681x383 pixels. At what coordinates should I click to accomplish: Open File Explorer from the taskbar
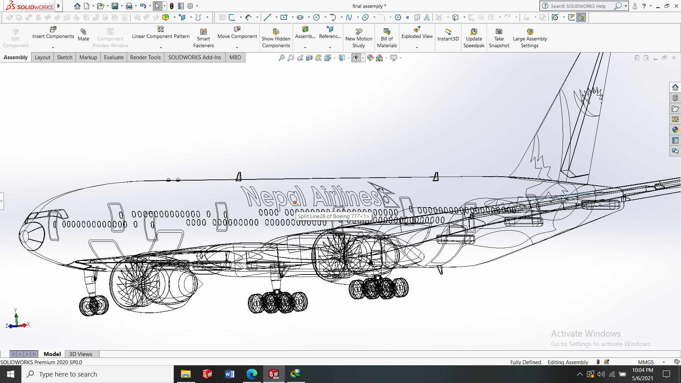click(x=186, y=374)
